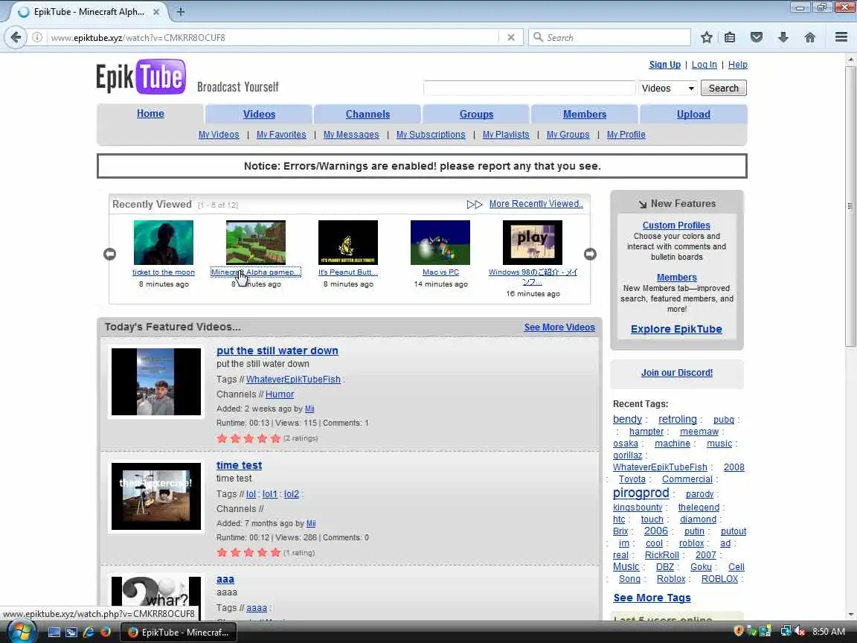Switch to the Videos tab
This screenshot has height=643, width=857.
point(259,115)
